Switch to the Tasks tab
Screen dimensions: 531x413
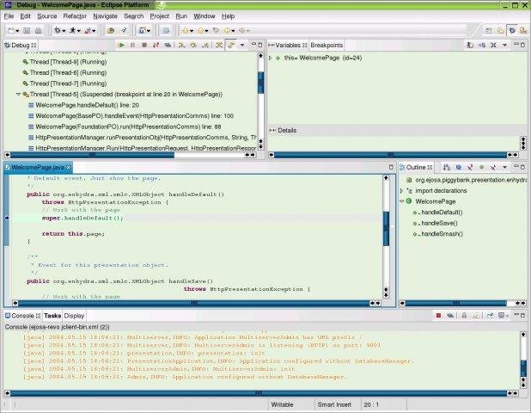[52, 316]
